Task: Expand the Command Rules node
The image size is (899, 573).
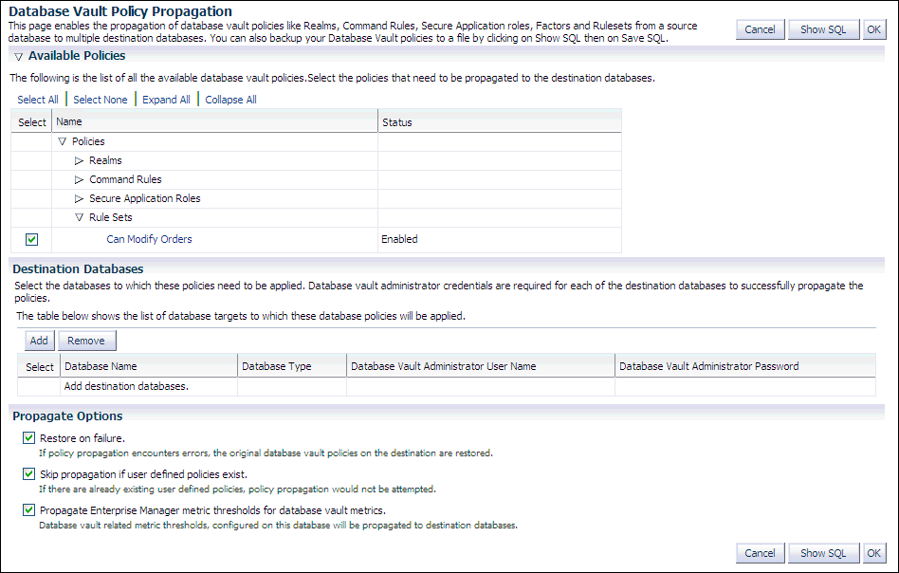Action: (80, 180)
